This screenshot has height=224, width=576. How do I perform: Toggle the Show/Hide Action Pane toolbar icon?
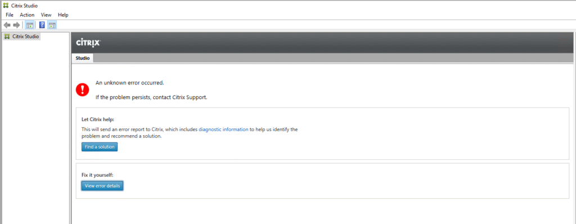tap(52, 25)
